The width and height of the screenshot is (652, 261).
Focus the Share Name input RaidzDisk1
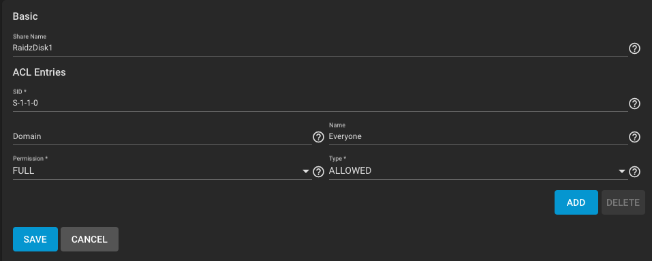tap(320, 48)
